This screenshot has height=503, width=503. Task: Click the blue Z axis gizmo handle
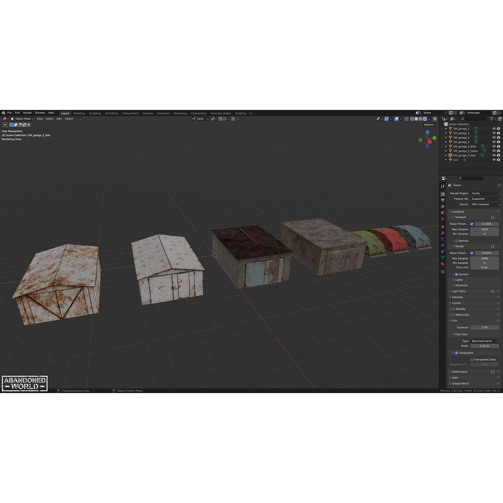pyautogui.click(x=427, y=132)
